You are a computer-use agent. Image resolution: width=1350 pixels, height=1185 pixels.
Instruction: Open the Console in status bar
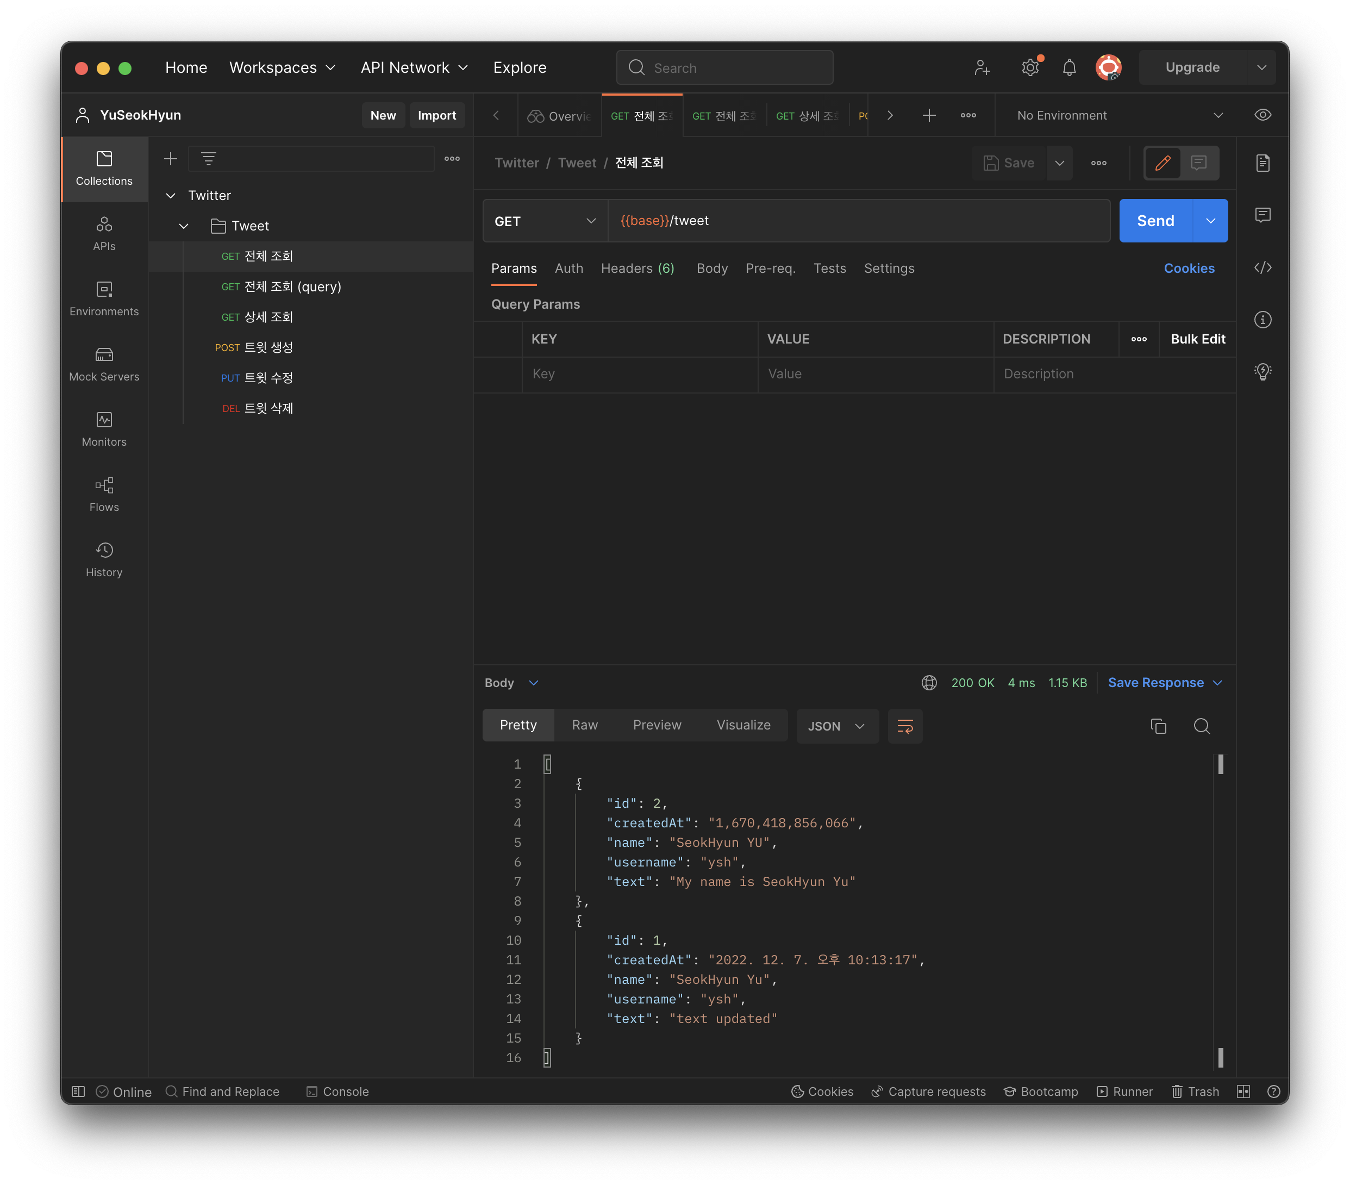tap(337, 1091)
